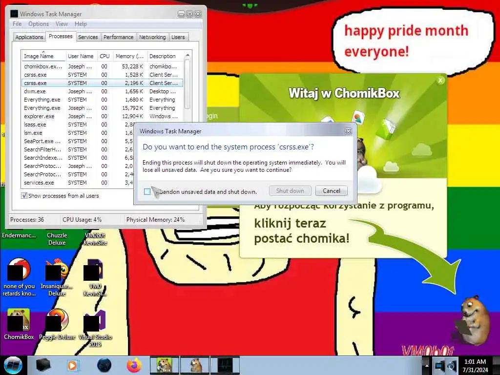Click the network tray icon
This screenshot has width=500, height=375.
(x=439, y=366)
